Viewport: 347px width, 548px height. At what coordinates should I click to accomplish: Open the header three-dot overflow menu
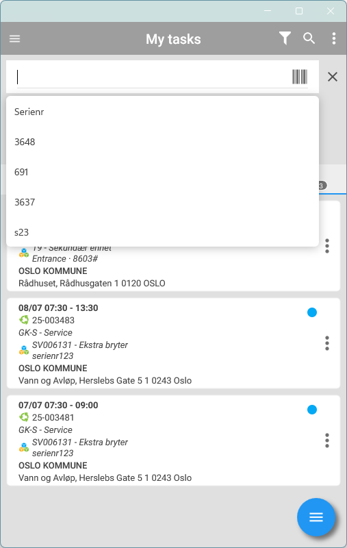tap(334, 38)
